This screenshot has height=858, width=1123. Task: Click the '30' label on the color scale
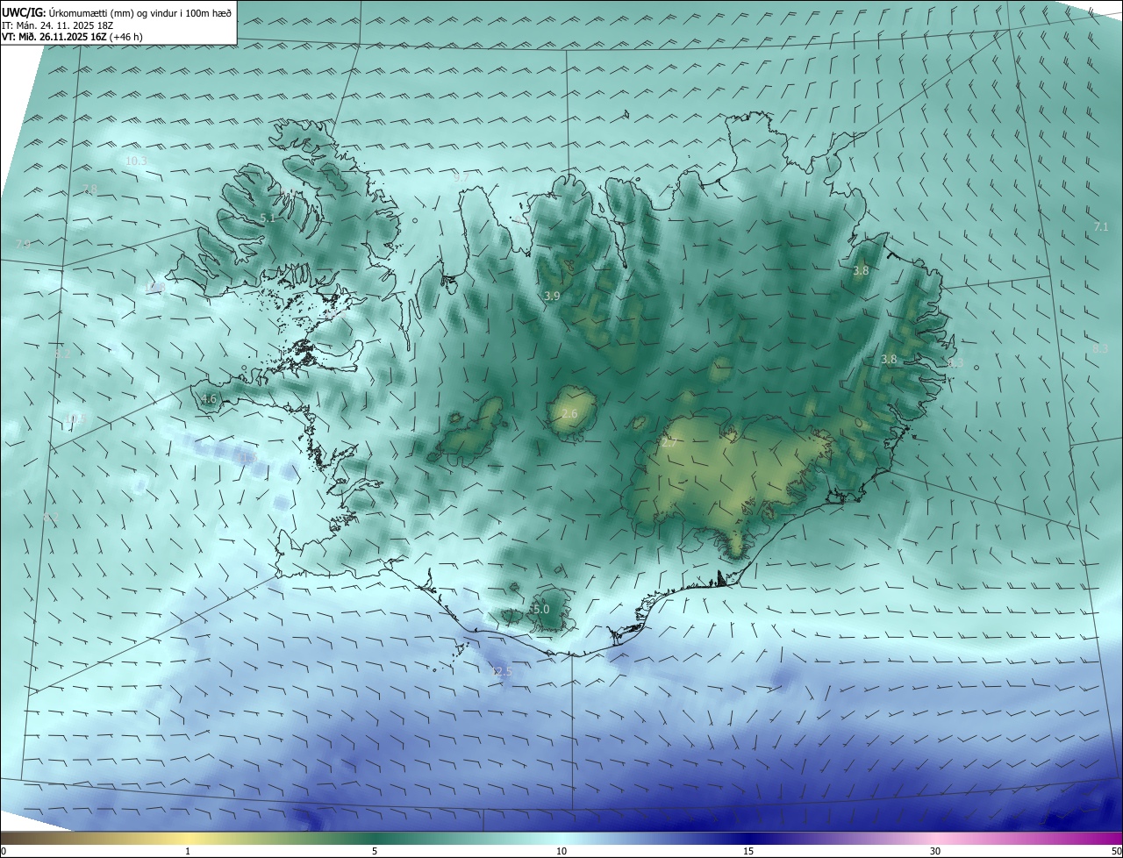pos(935,851)
